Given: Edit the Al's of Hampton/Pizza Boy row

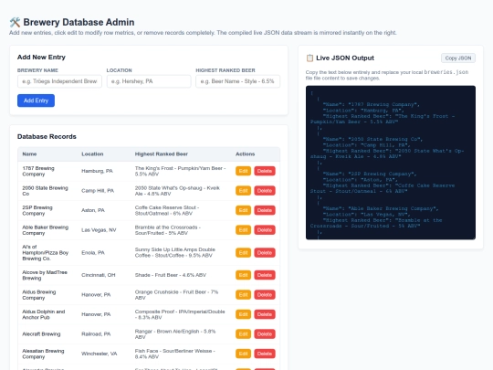Looking at the screenshot, I should pyautogui.click(x=243, y=253).
